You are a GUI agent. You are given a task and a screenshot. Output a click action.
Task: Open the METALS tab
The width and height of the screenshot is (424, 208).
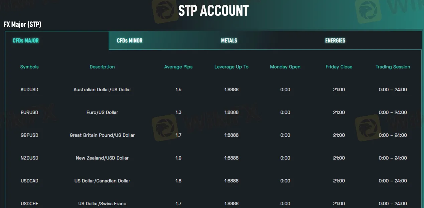229,40
